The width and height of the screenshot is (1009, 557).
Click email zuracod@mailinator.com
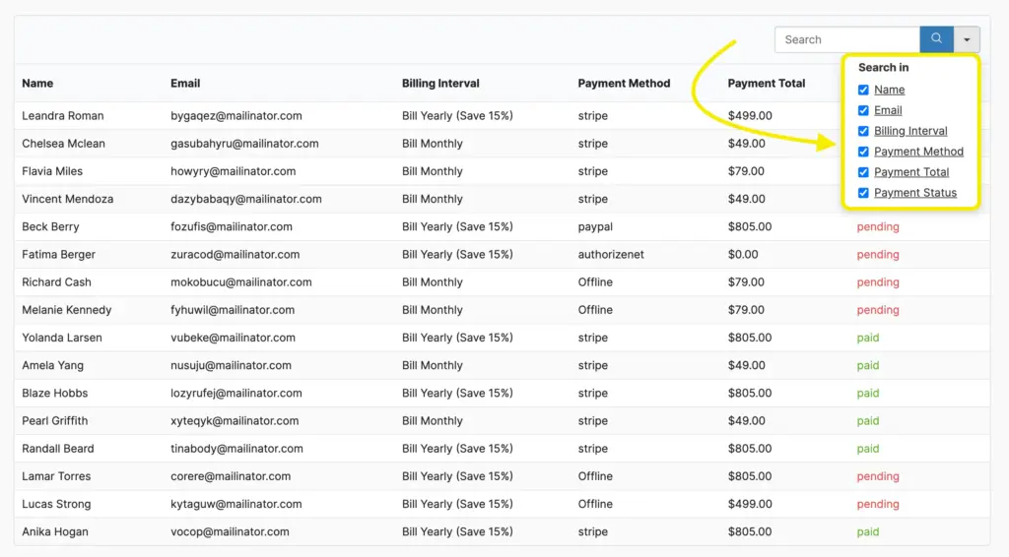[235, 255]
